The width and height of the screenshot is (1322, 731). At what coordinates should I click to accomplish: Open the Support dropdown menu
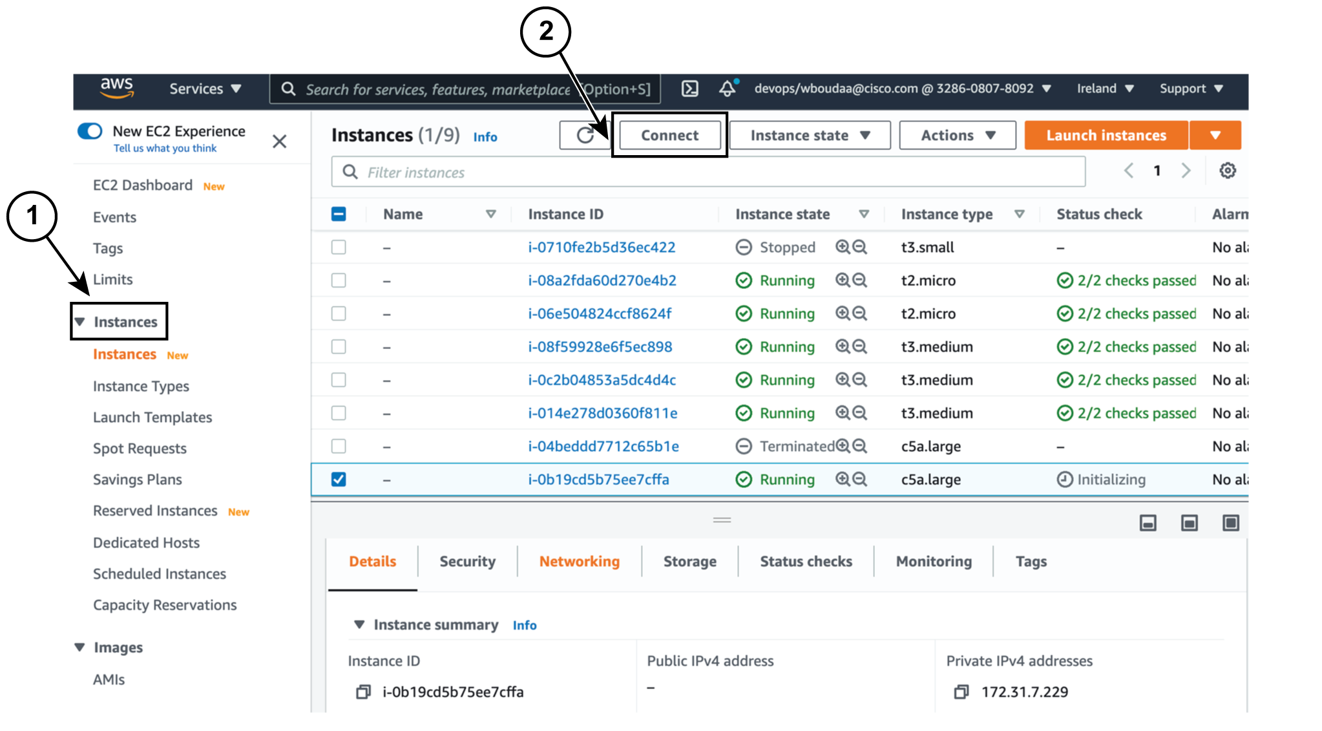click(x=1191, y=89)
